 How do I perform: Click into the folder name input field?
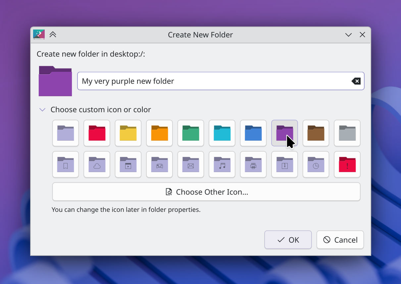coord(212,81)
